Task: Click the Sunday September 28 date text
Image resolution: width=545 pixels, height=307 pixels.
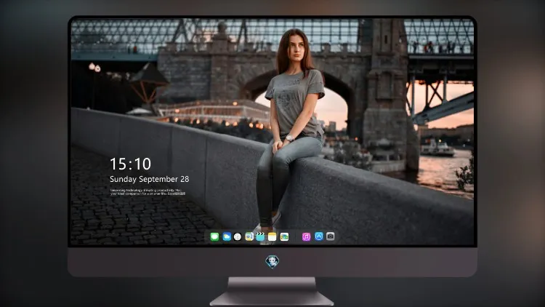Action: (x=150, y=179)
